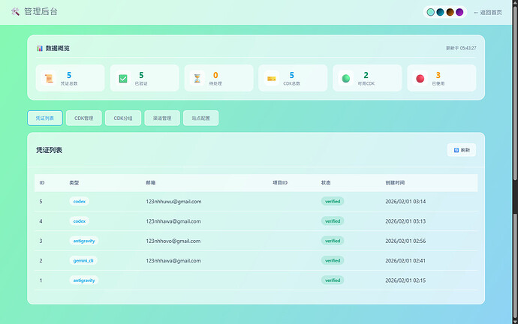Click the date 2026/02/01 02:41
Image resolution: width=518 pixels, height=324 pixels.
(x=405, y=261)
